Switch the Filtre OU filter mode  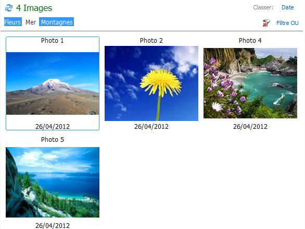pos(287,23)
